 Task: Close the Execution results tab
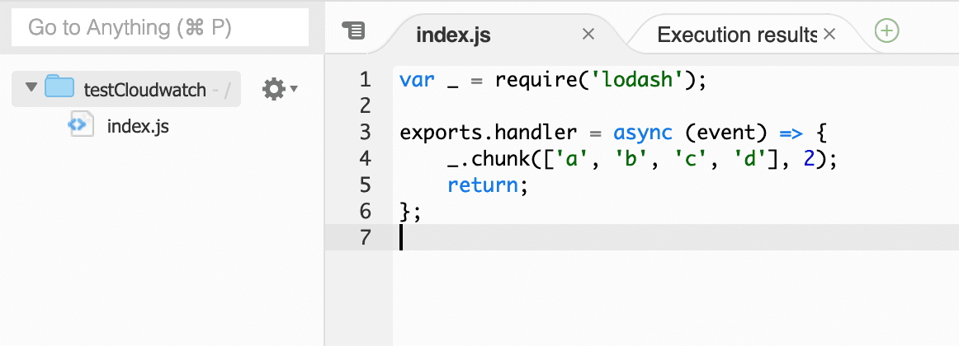(x=829, y=34)
